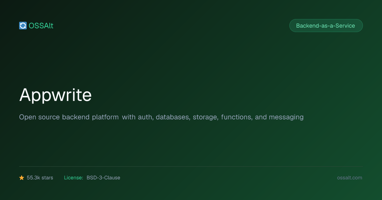
Task: Click the word messaging in the description
Action: tap(286, 117)
